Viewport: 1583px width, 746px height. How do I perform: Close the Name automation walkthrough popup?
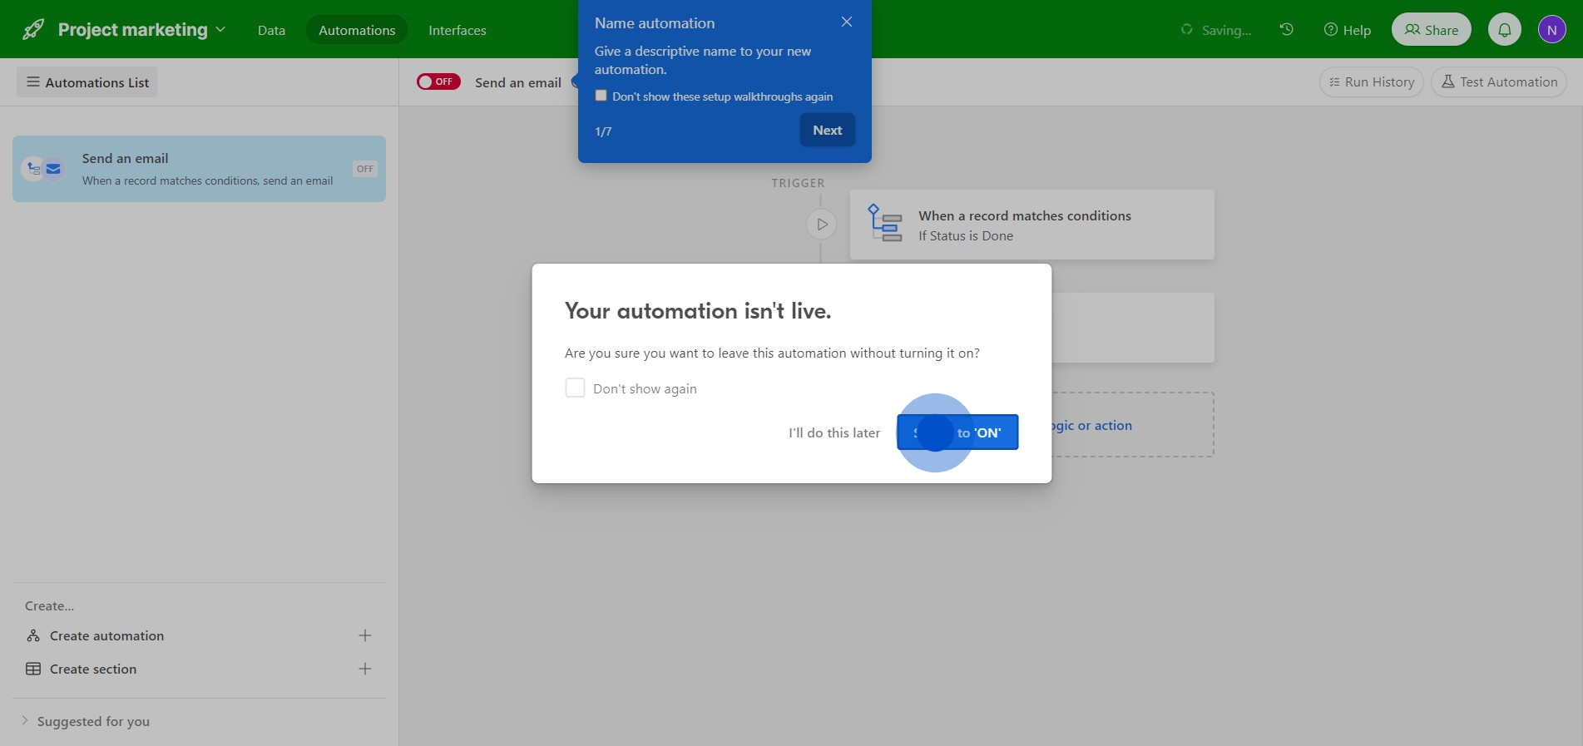click(846, 22)
